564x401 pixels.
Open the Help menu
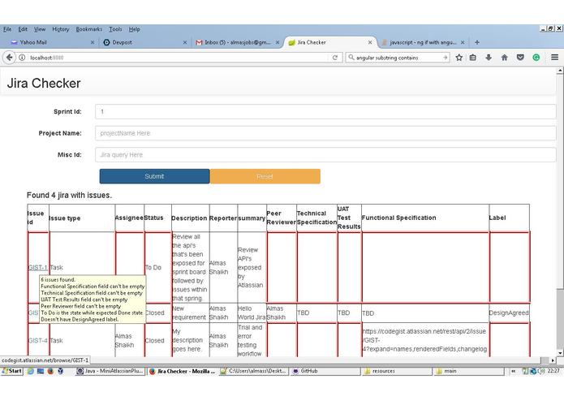click(x=134, y=29)
